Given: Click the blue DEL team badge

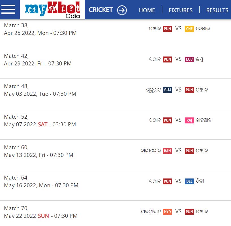Looking at the screenshot, I should (189, 181).
